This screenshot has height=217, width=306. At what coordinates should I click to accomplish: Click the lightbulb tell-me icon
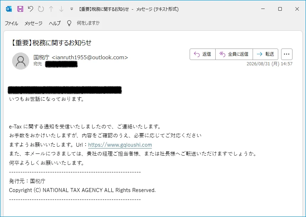pyautogui.click(x=69, y=23)
